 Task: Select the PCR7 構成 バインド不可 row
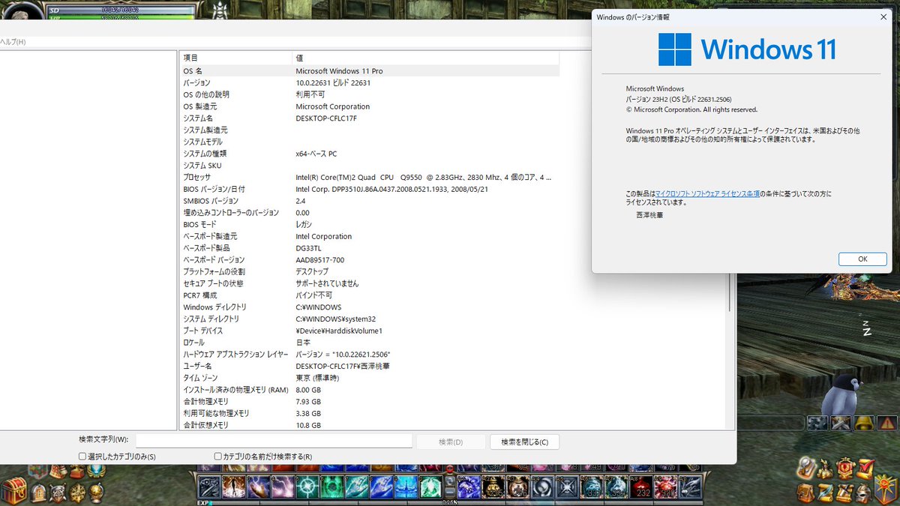tap(369, 295)
